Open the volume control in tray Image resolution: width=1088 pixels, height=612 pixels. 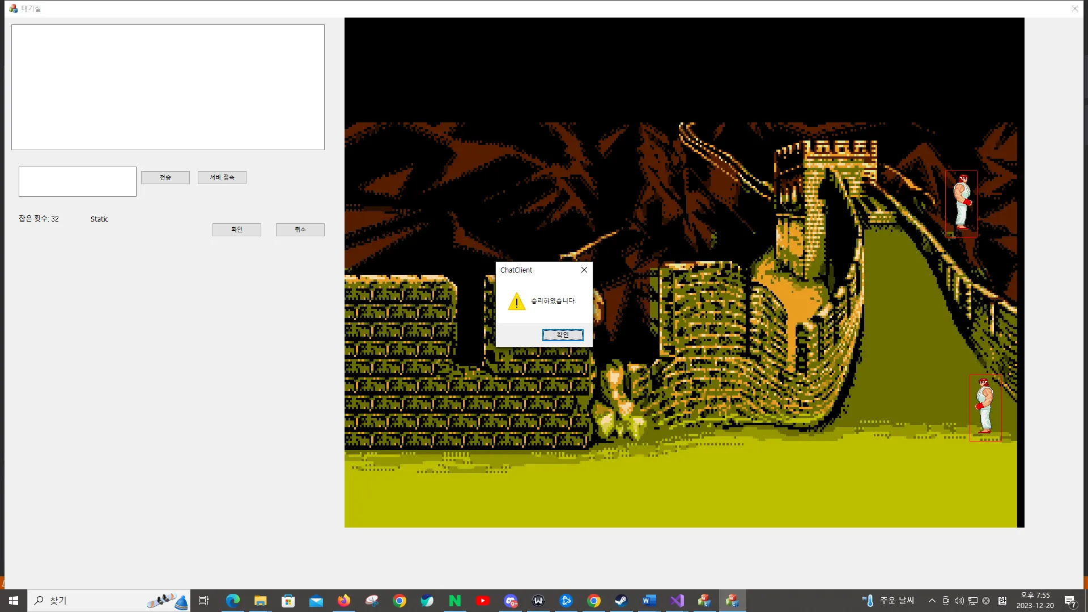959,601
